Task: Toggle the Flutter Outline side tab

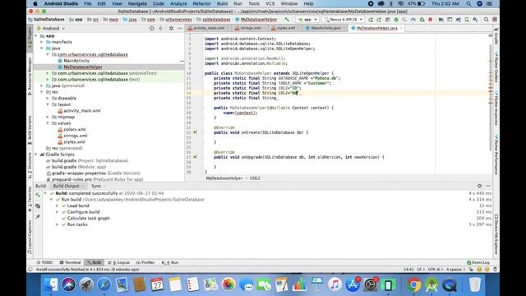Action: 496,67
